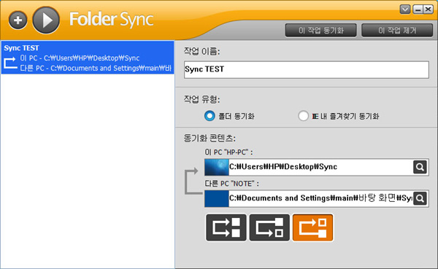Choose the orange highlighted sync mode icon
Screen dimensions: 438x269
[313, 227]
